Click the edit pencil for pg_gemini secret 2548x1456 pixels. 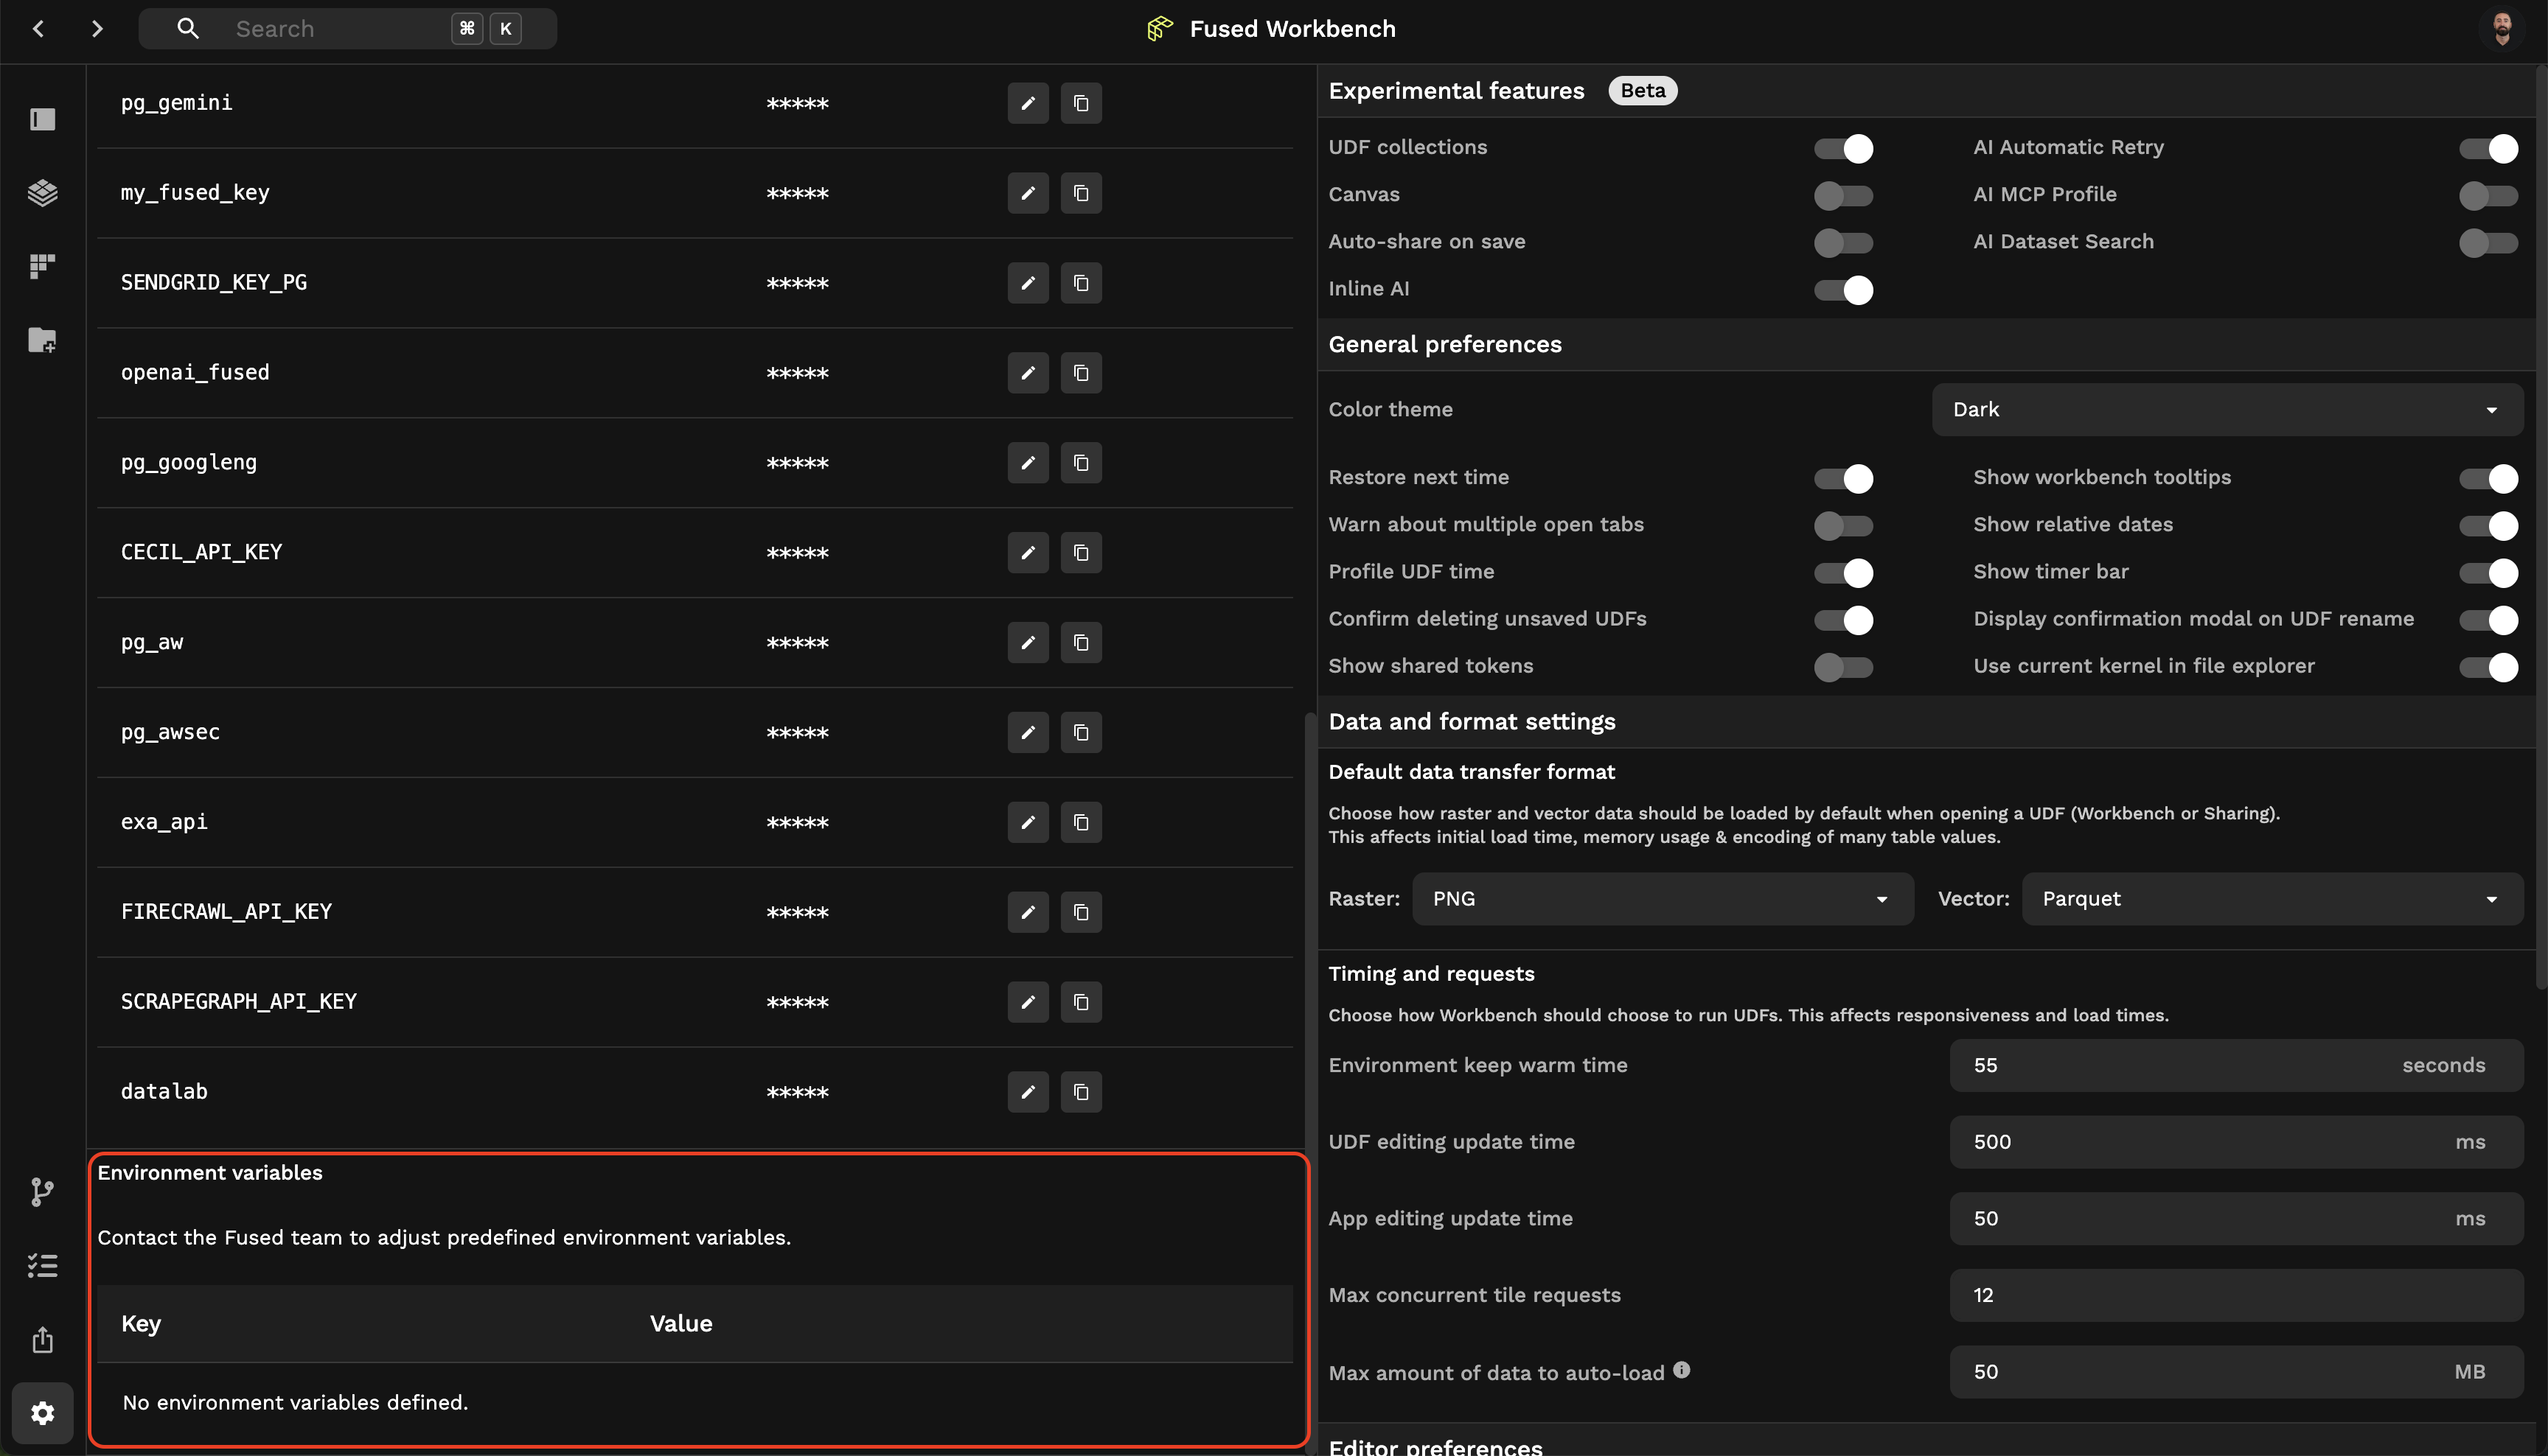pyautogui.click(x=1028, y=103)
